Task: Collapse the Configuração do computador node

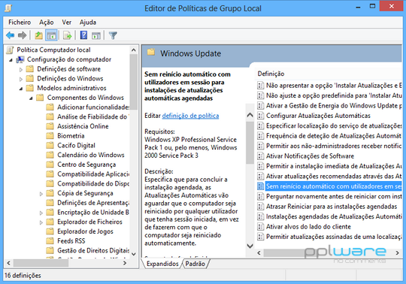Action: pos(11,60)
